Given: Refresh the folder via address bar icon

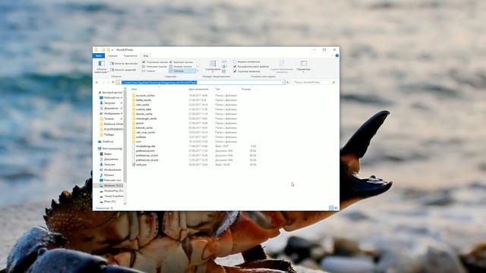Looking at the screenshot, I should coord(288,83).
